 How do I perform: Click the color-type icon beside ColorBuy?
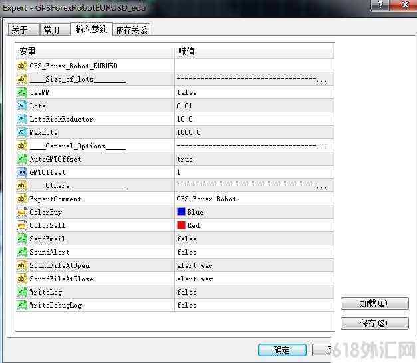point(21,212)
